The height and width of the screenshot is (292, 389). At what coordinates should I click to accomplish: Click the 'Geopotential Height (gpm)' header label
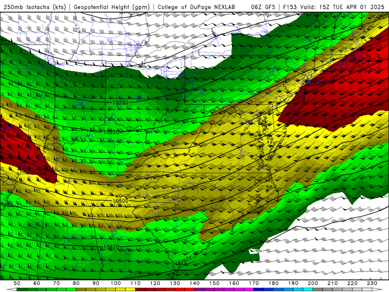pyautogui.click(x=112, y=7)
